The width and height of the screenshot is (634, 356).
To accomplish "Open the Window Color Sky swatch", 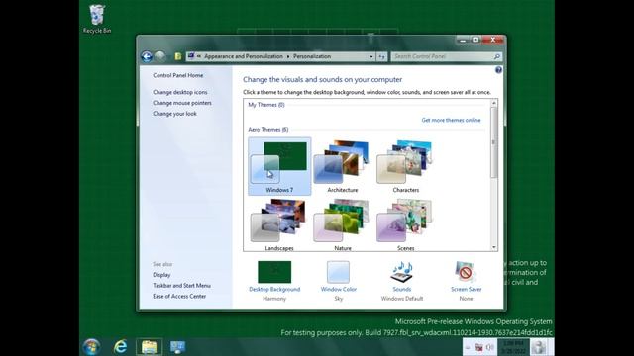I will 338,272.
